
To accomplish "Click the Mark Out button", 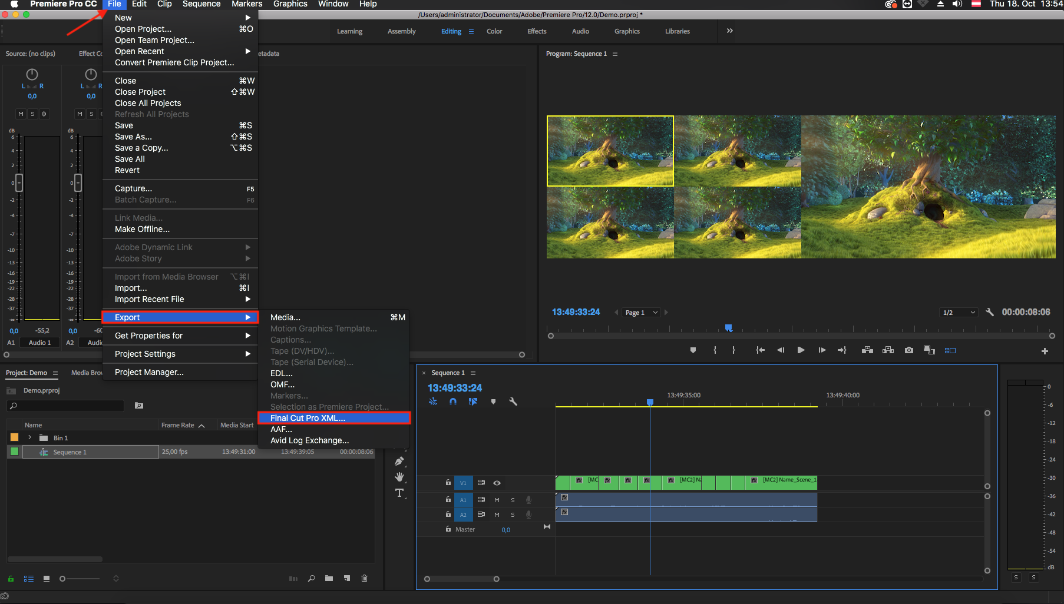I will [x=733, y=350].
